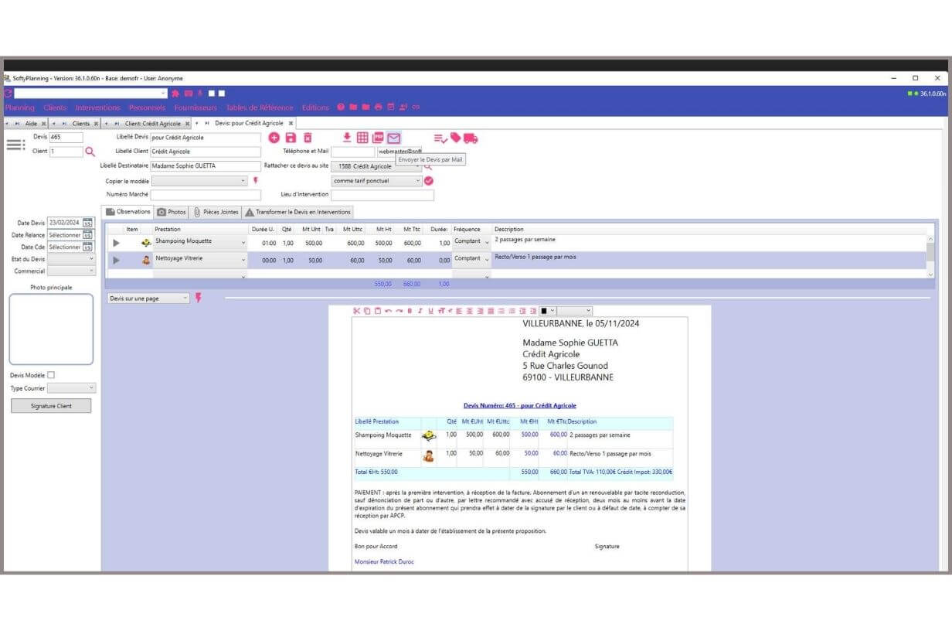This screenshot has width=952, height=631.
Task: Open the Shampoing Moquette prestation dropdown
Action: click(200, 242)
